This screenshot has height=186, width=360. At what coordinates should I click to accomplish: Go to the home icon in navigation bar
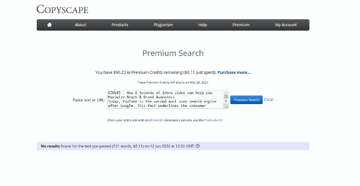click(49, 25)
